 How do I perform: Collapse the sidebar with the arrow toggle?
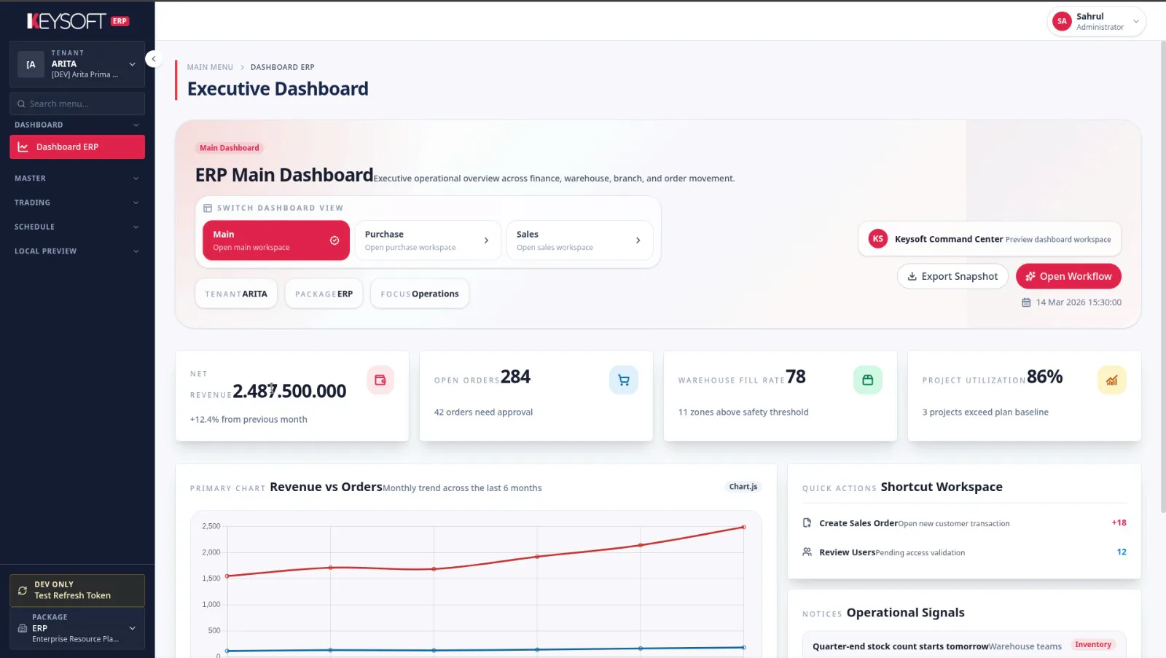153,59
